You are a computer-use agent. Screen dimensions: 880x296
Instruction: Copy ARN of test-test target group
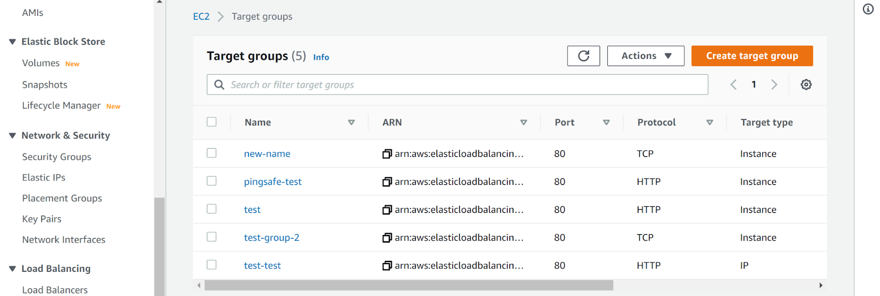(387, 266)
